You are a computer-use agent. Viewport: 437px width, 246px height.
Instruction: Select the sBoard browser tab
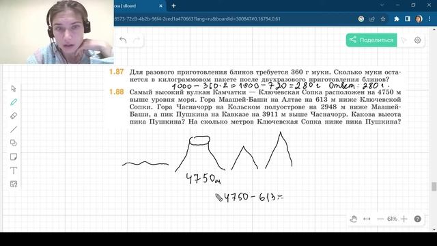point(139,6)
